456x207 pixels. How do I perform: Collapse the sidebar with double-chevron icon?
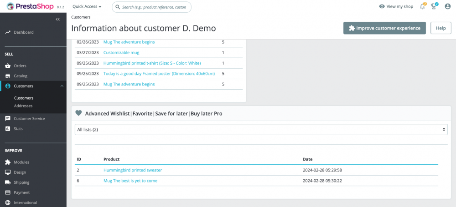[58, 19]
